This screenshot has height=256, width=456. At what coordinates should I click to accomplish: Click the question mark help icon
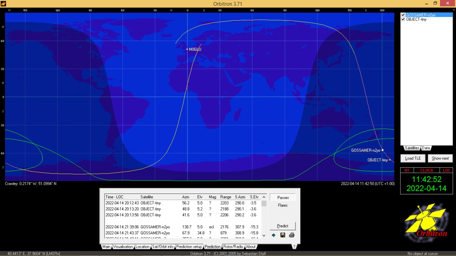(294, 246)
